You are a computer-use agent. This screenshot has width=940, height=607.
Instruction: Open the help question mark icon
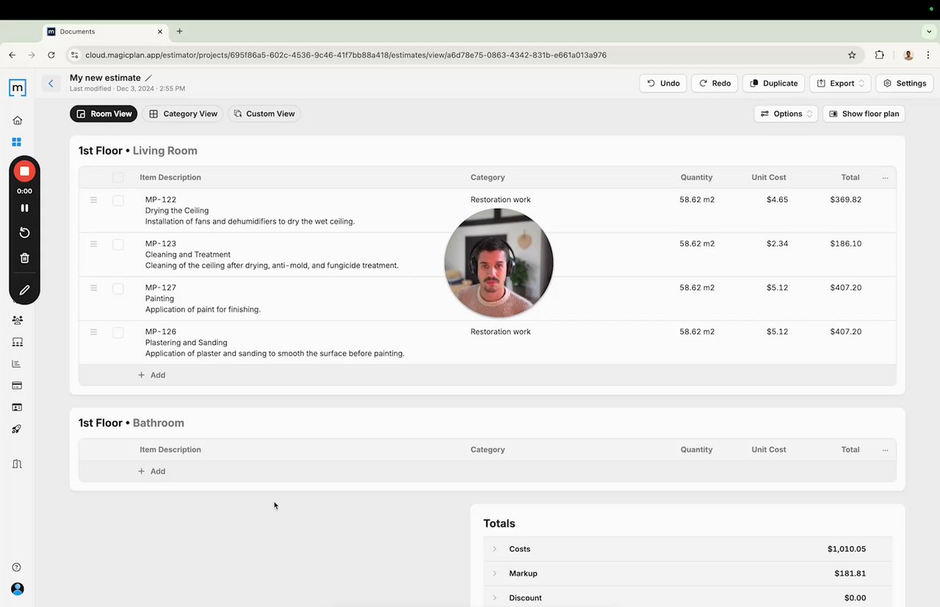[x=17, y=567]
